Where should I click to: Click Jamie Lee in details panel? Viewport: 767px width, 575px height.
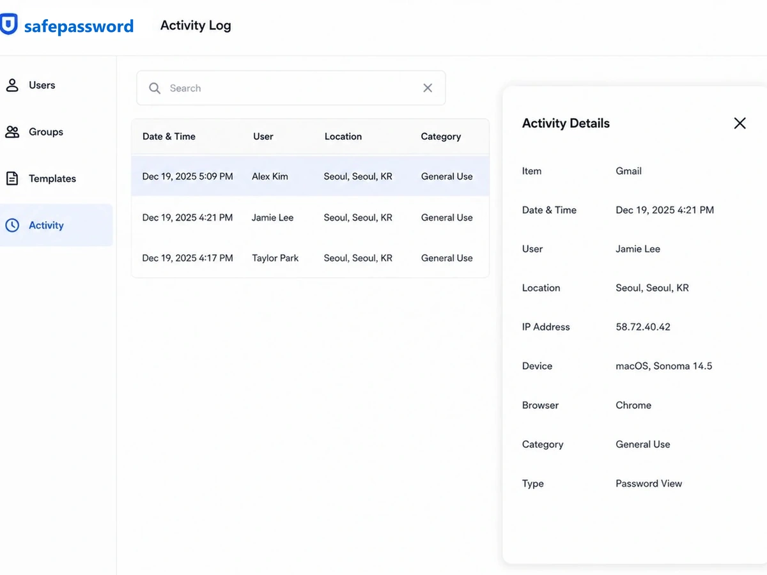[638, 249]
